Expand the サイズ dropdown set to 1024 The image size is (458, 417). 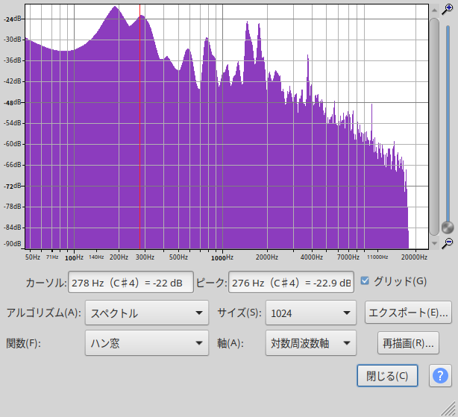tap(310, 313)
